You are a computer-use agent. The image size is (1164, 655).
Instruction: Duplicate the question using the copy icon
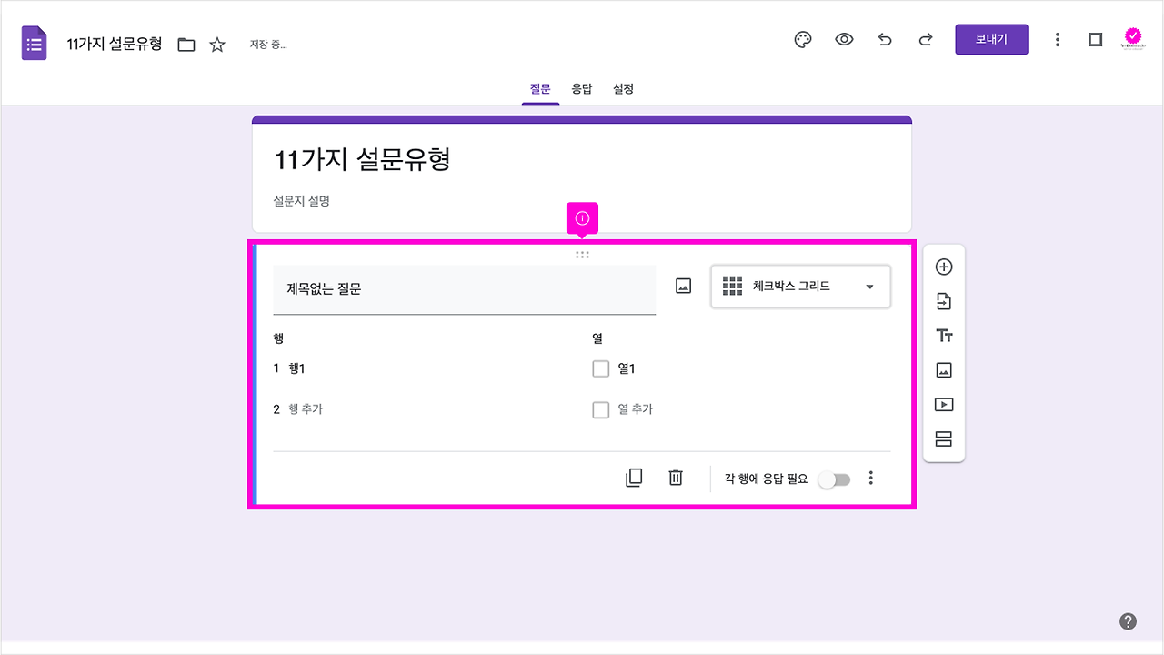[634, 477]
